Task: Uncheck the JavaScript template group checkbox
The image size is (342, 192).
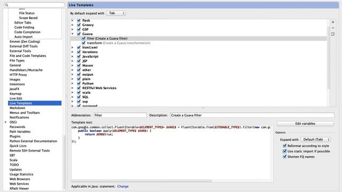Action: [x=79, y=57]
